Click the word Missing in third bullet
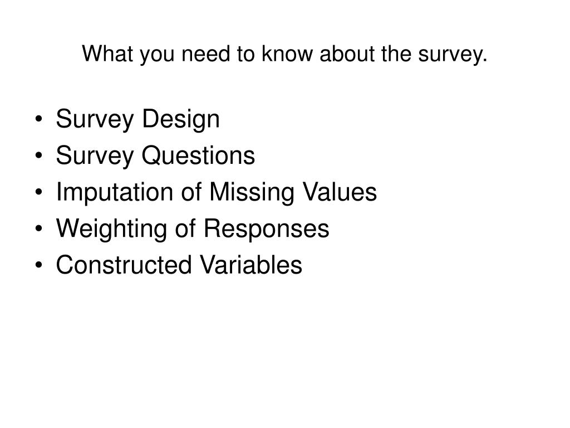Viewport: 570px width, 428px height. 252,192
